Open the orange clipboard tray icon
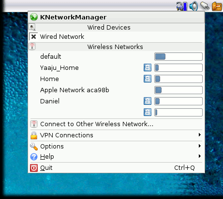The height and width of the screenshot is (199, 223). (217, 6)
